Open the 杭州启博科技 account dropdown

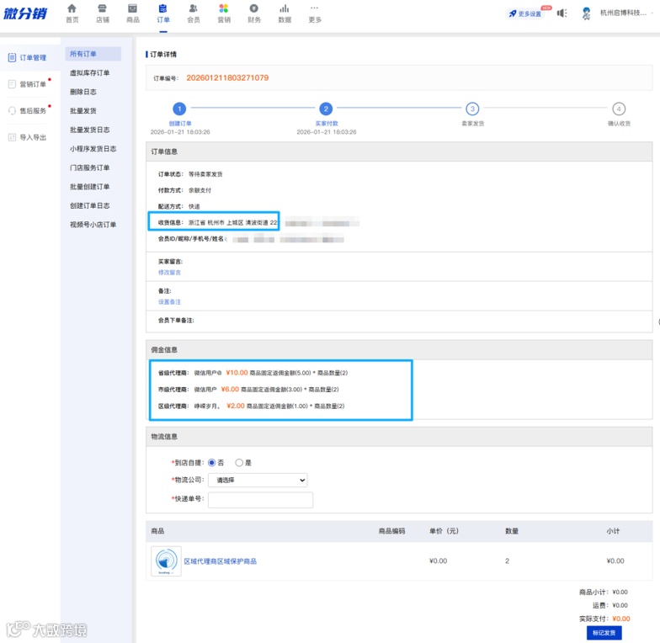pos(626,13)
